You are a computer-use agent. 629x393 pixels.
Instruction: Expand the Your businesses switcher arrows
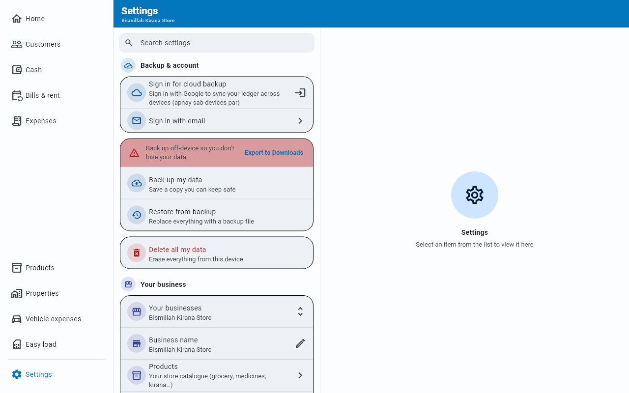(x=300, y=311)
